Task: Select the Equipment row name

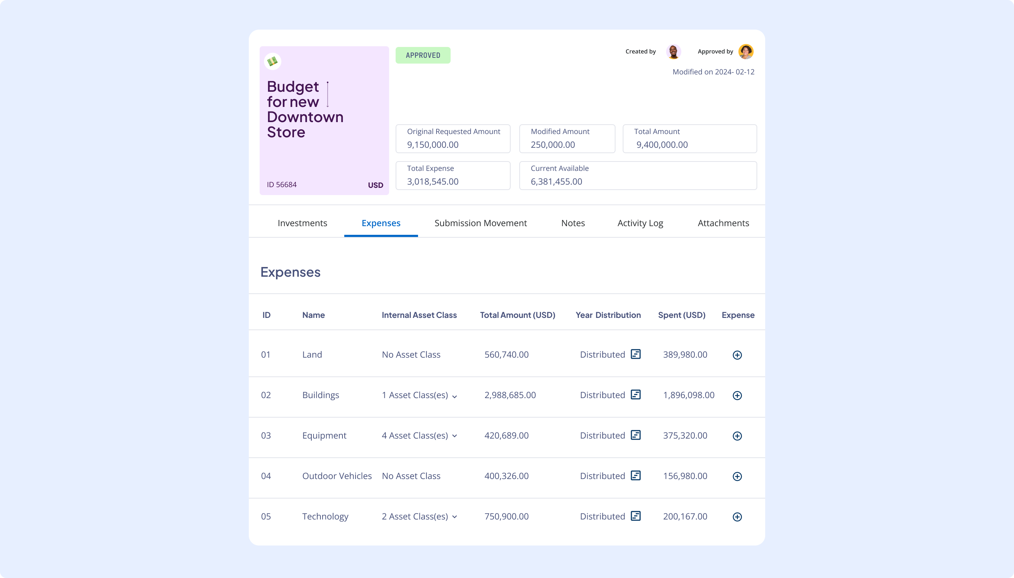Action: tap(324, 436)
